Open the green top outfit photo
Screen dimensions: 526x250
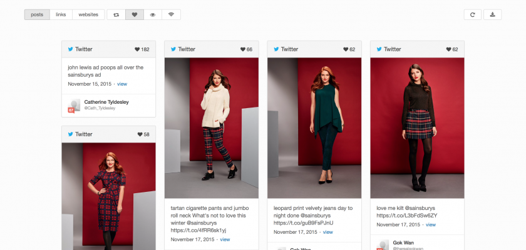tap(314, 127)
